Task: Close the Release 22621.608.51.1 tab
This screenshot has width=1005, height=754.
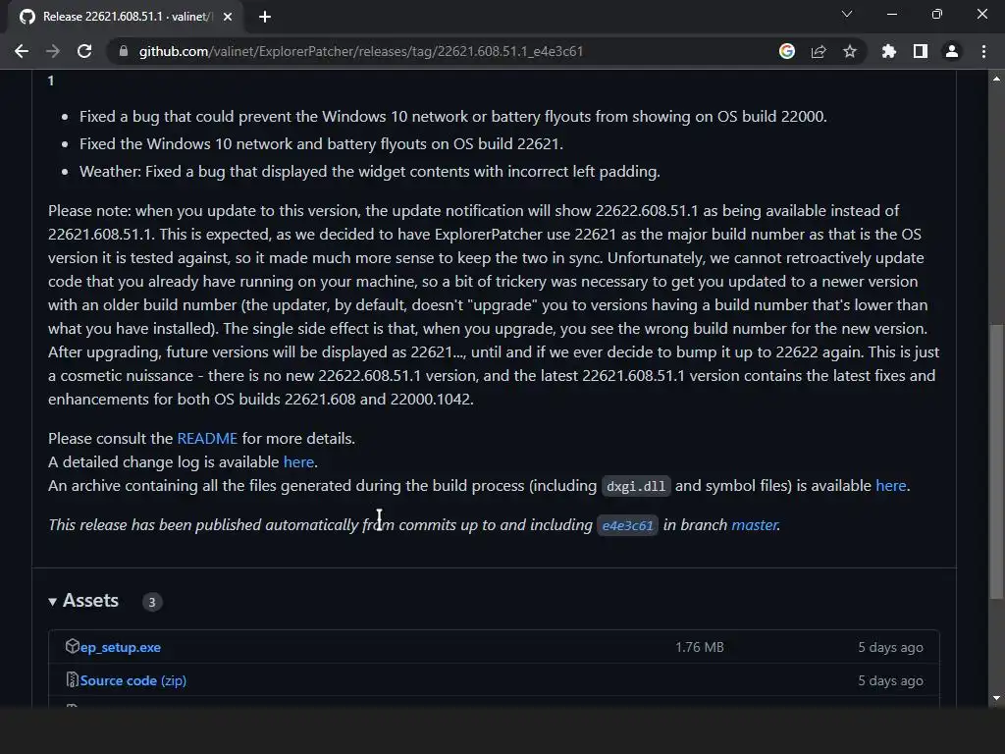Action: point(228,17)
